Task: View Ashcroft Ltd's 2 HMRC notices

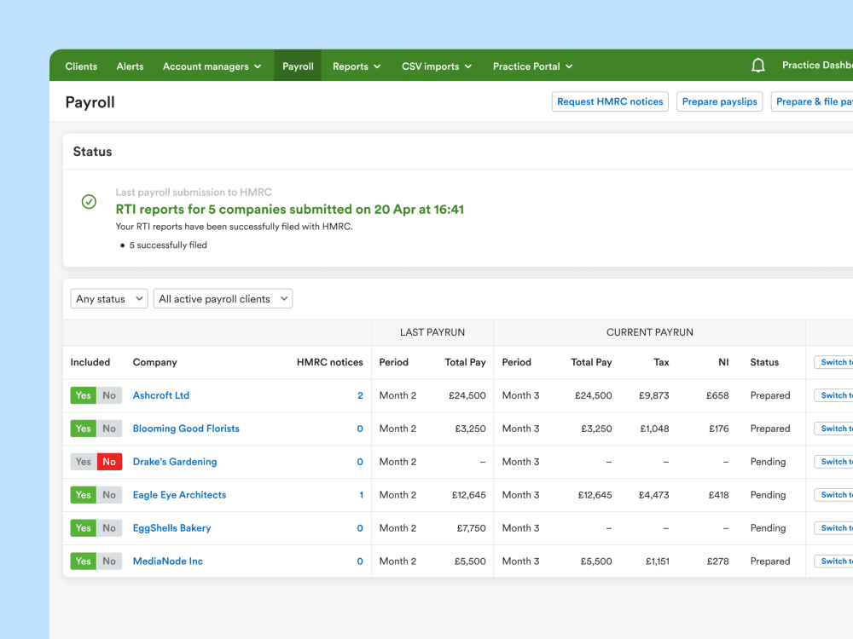Action: (360, 395)
